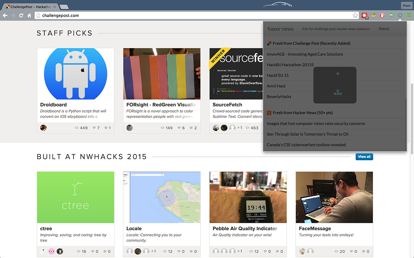
Task: Open SourceFetch project title
Action: [227, 104]
